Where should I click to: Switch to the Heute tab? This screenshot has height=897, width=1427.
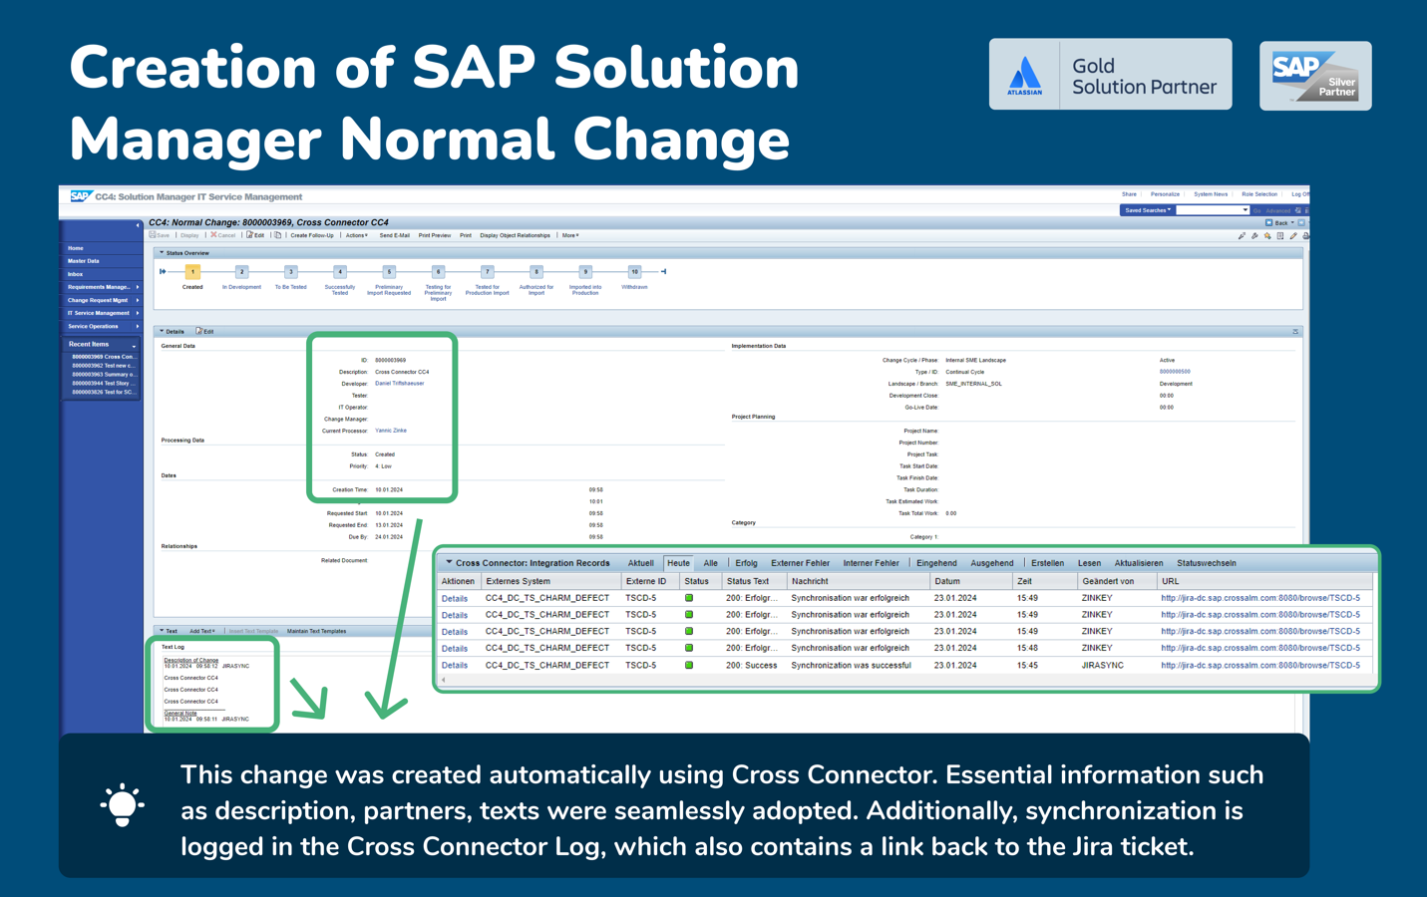point(678,563)
